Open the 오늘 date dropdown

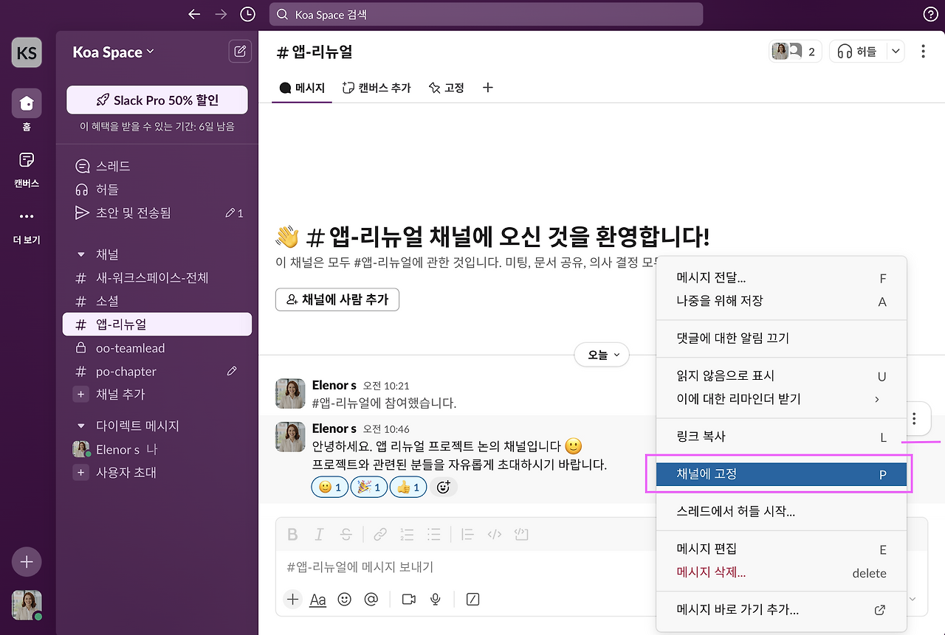(602, 355)
